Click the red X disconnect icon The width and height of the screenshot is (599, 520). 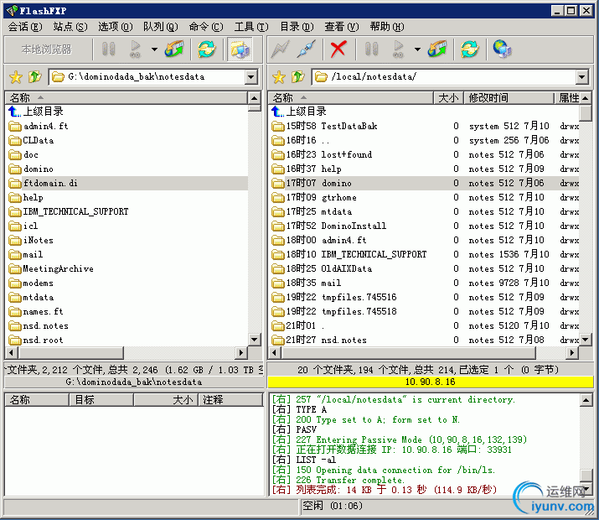pos(338,49)
